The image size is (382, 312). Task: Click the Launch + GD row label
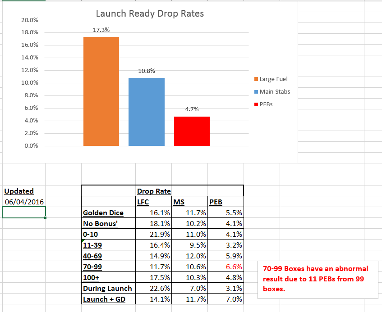tap(103, 299)
